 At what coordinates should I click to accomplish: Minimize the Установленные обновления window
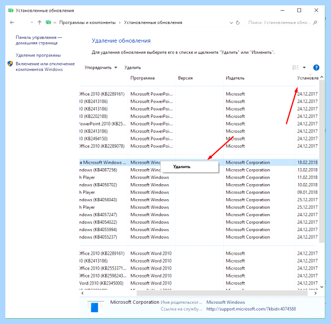click(x=282, y=10)
